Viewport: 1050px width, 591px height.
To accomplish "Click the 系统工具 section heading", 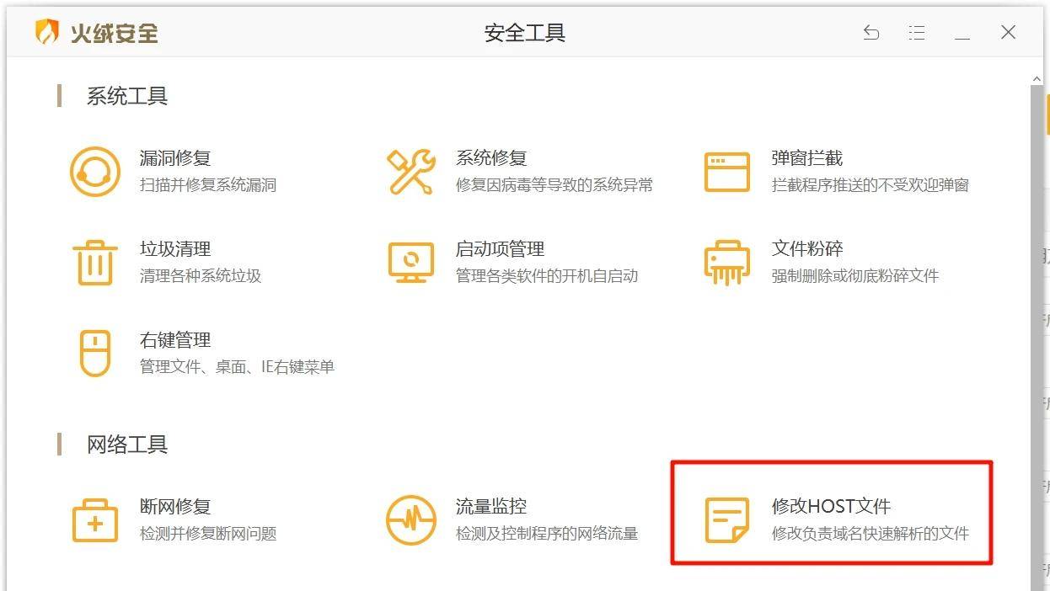I will [125, 96].
